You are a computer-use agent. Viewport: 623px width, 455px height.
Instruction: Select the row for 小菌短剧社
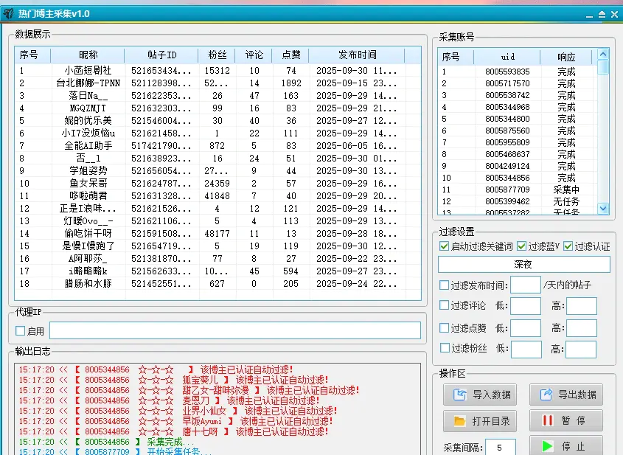[88, 71]
